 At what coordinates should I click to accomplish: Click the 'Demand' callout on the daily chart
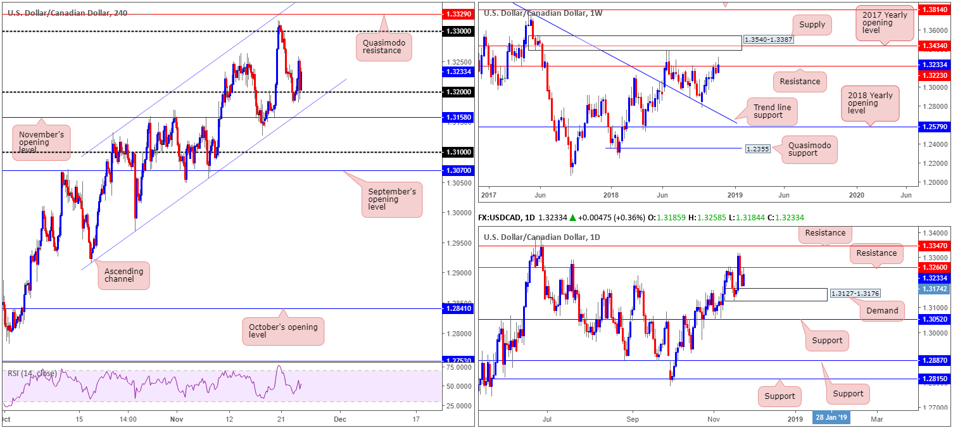[x=882, y=310]
